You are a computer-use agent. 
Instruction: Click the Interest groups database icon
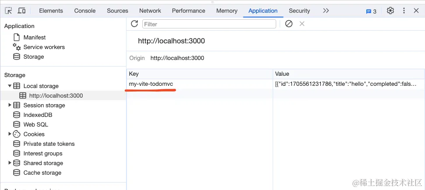click(x=17, y=153)
